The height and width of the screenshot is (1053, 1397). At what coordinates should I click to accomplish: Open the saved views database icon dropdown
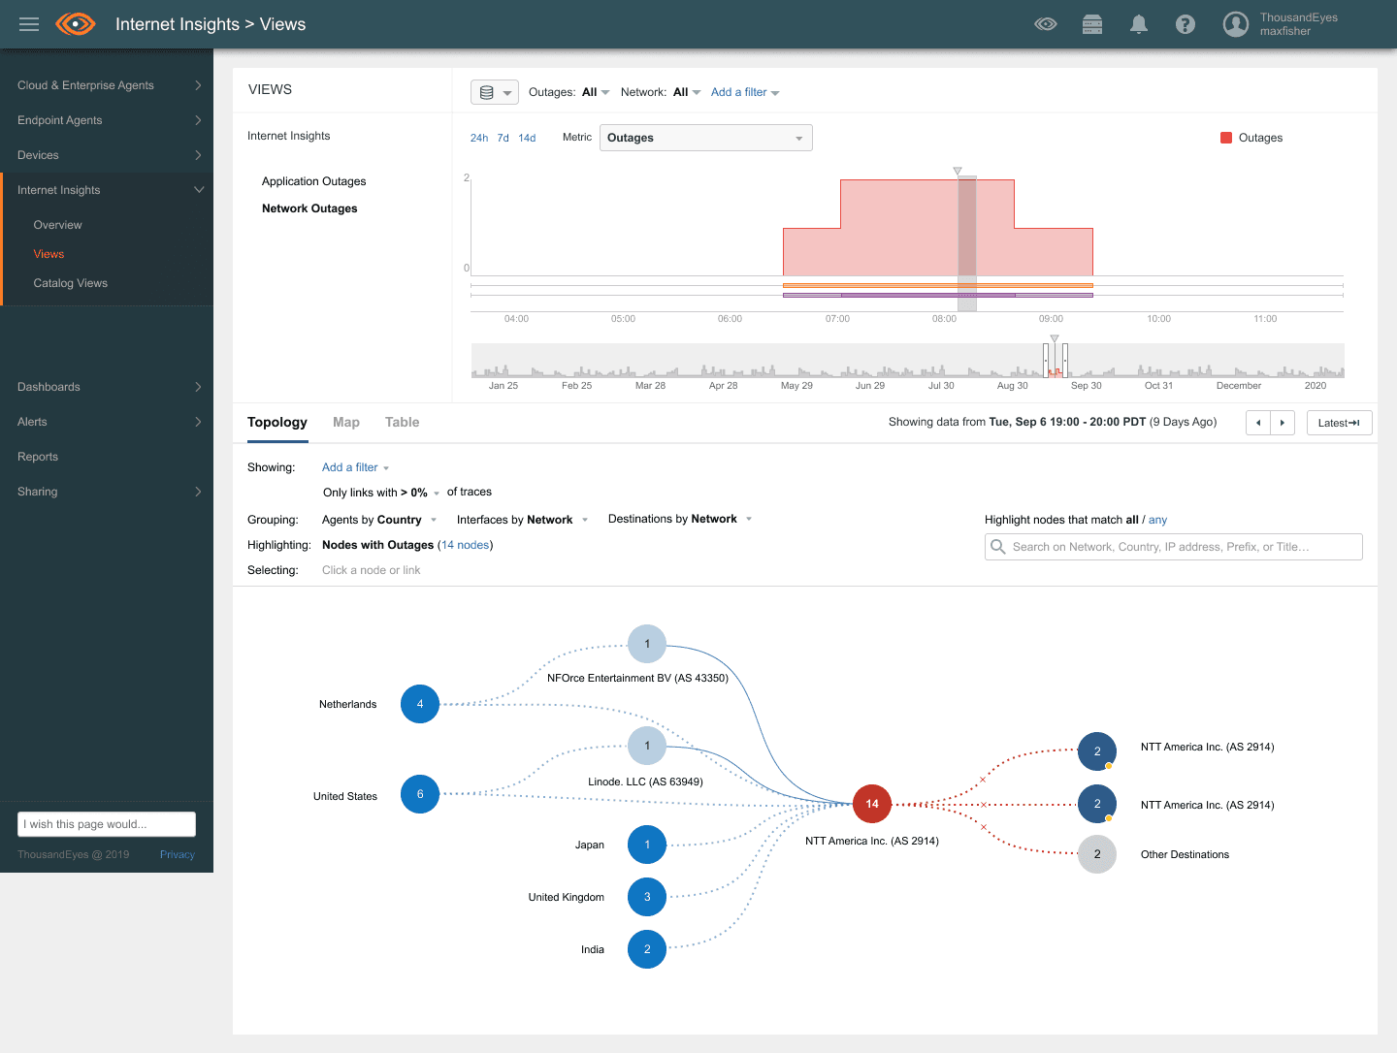click(x=494, y=92)
